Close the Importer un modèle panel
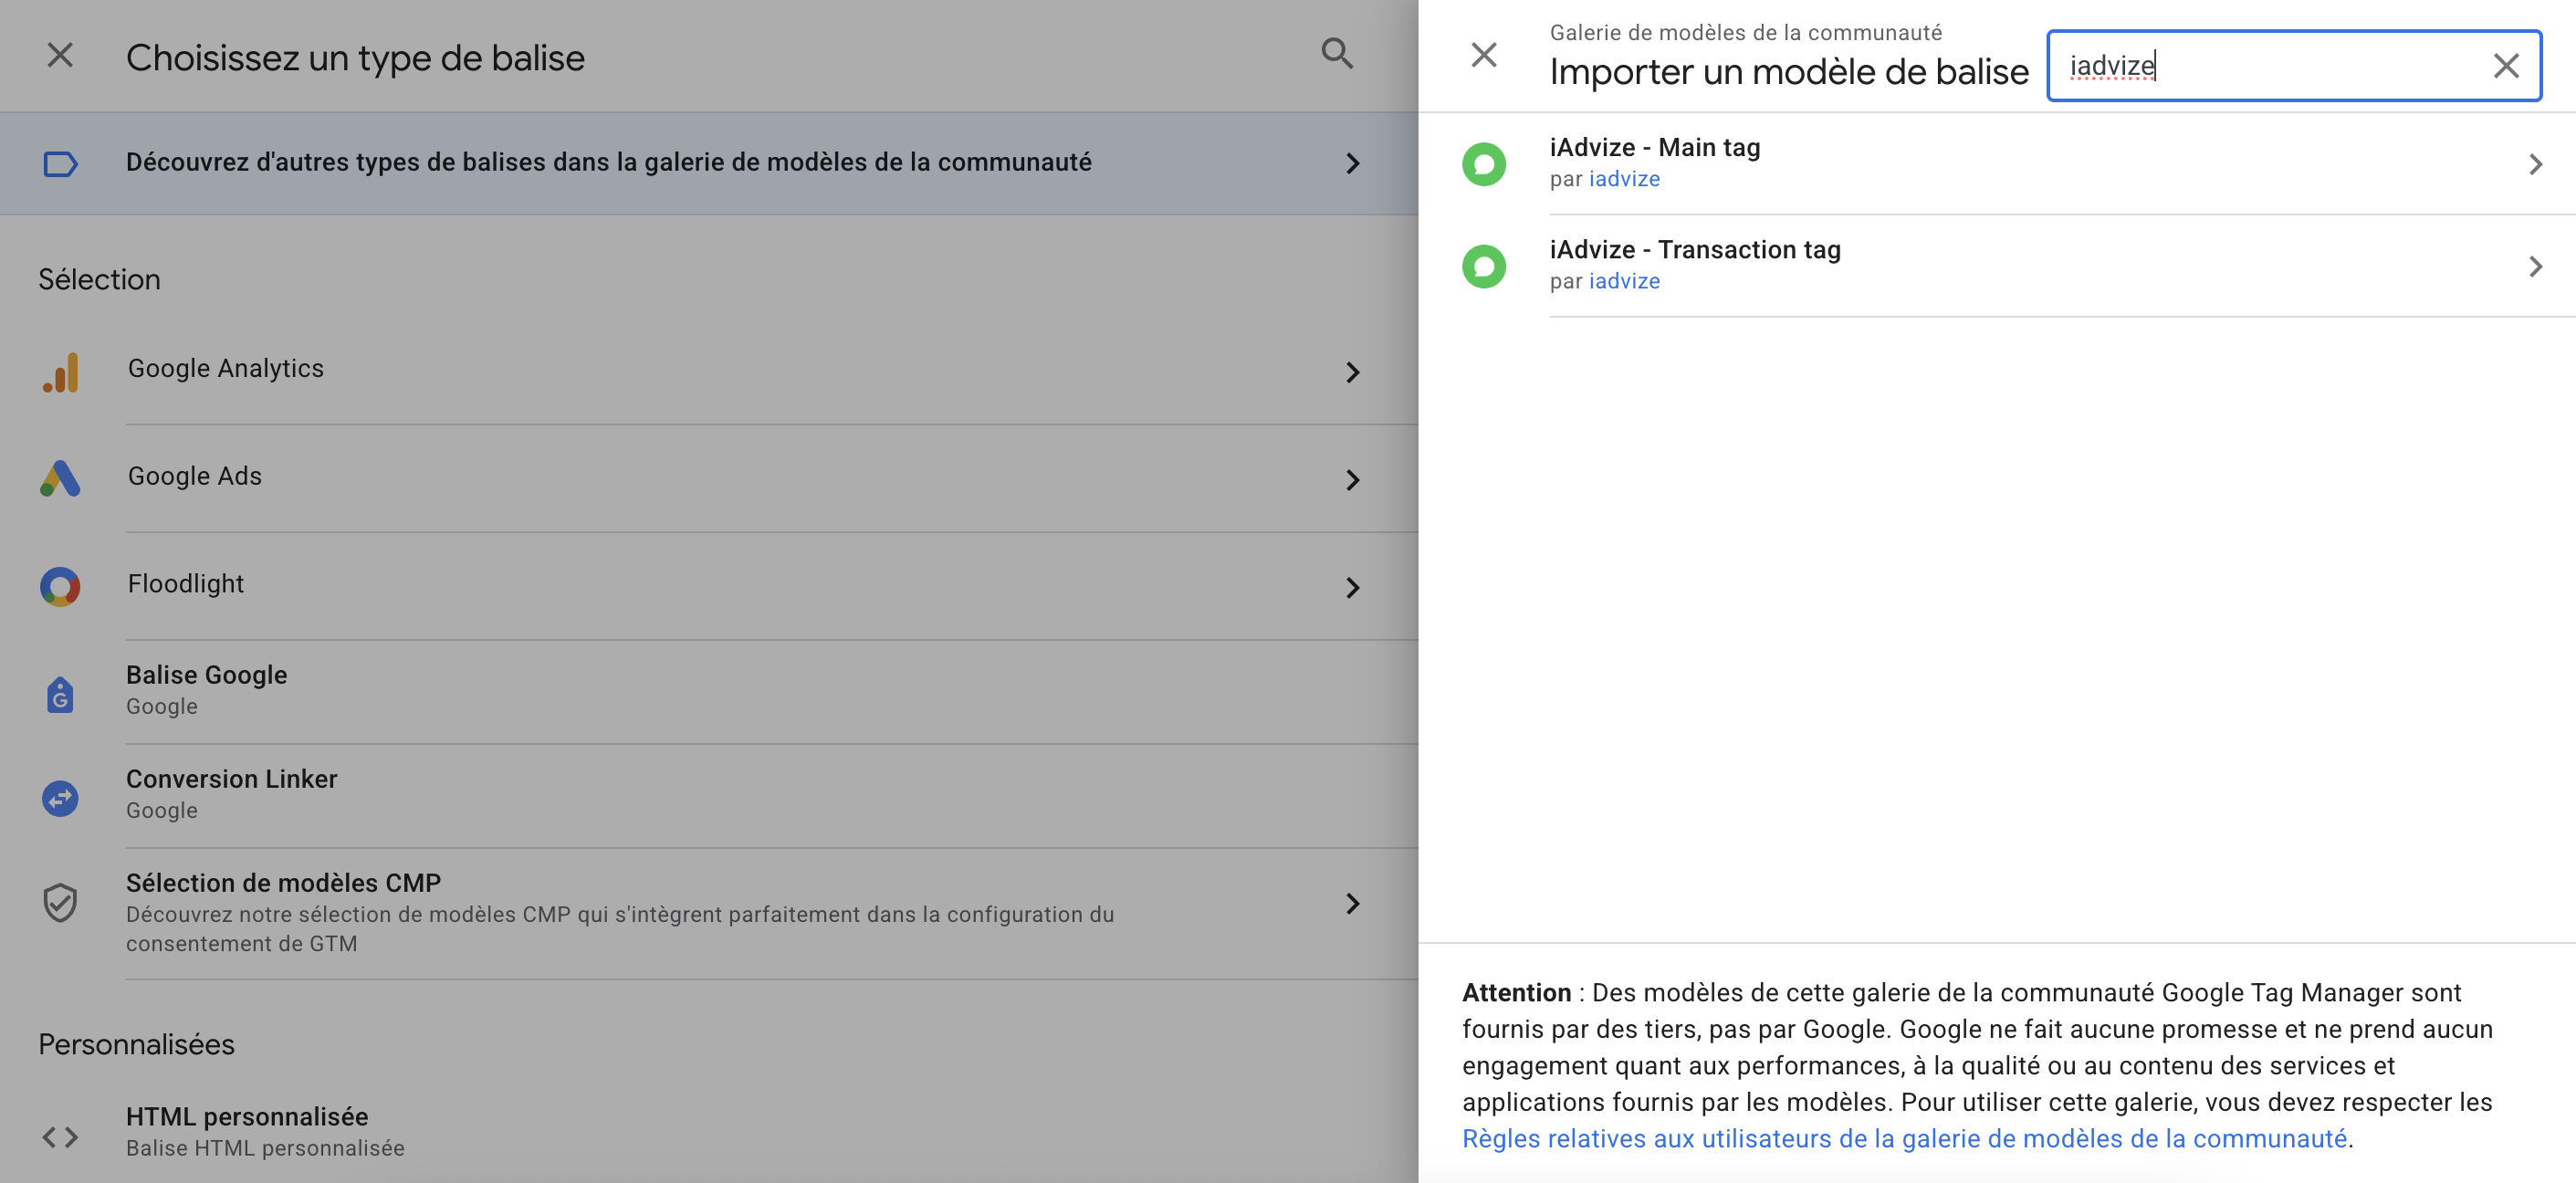 click(x=1484, y=55)
